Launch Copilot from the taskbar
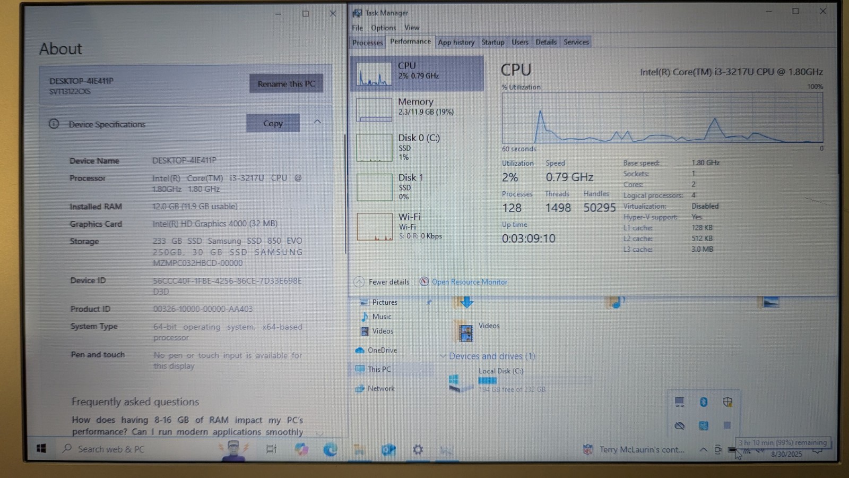The width and height of the screenshot is (849, 478). click(301, 449)
